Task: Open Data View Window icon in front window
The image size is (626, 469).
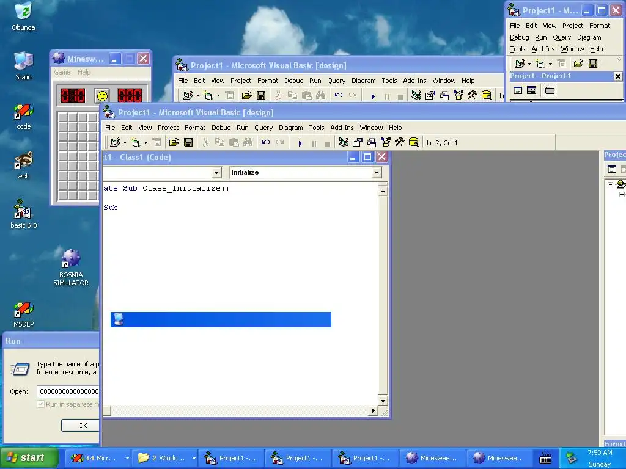Action: click(x=414, y=142)
